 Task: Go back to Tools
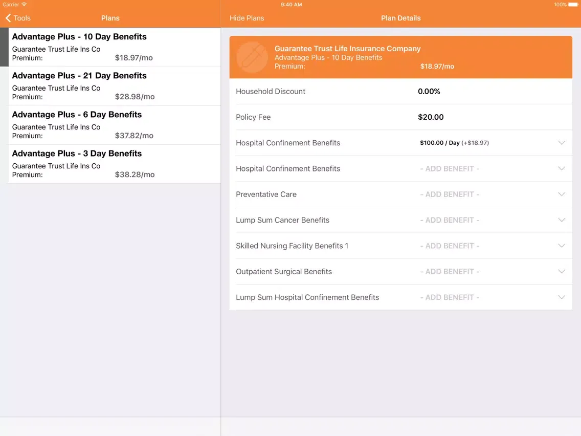[18, 18]
